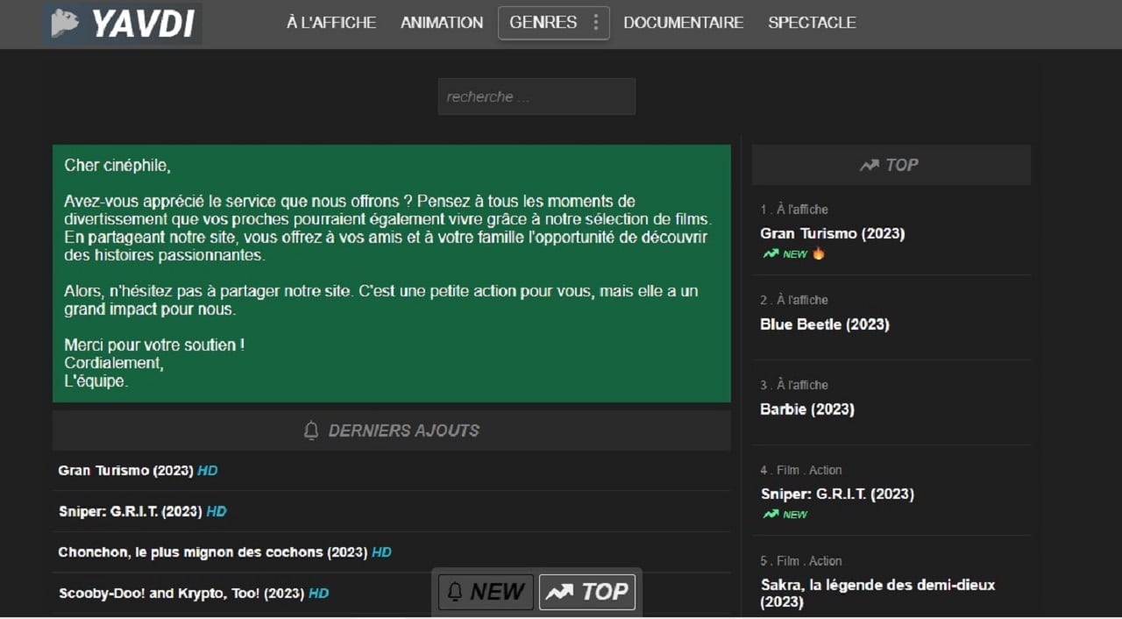Click the '3 . À l'affiche' label
The width and height of the screenshot is (1122, 619).
click(794, 385)
